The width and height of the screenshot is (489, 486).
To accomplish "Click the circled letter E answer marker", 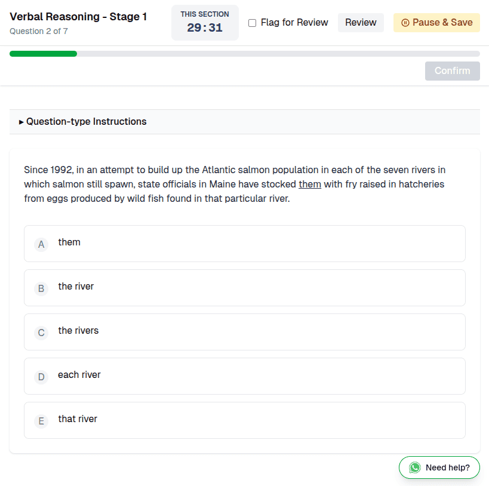I will point(41,421).
